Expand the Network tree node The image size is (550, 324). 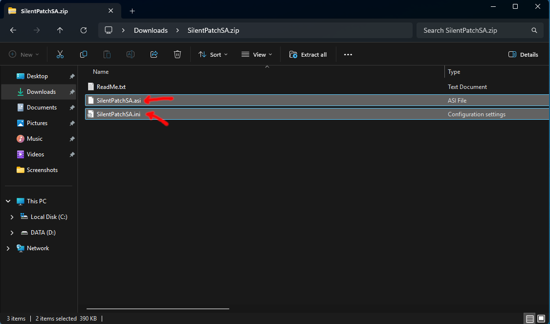[8, 248]
